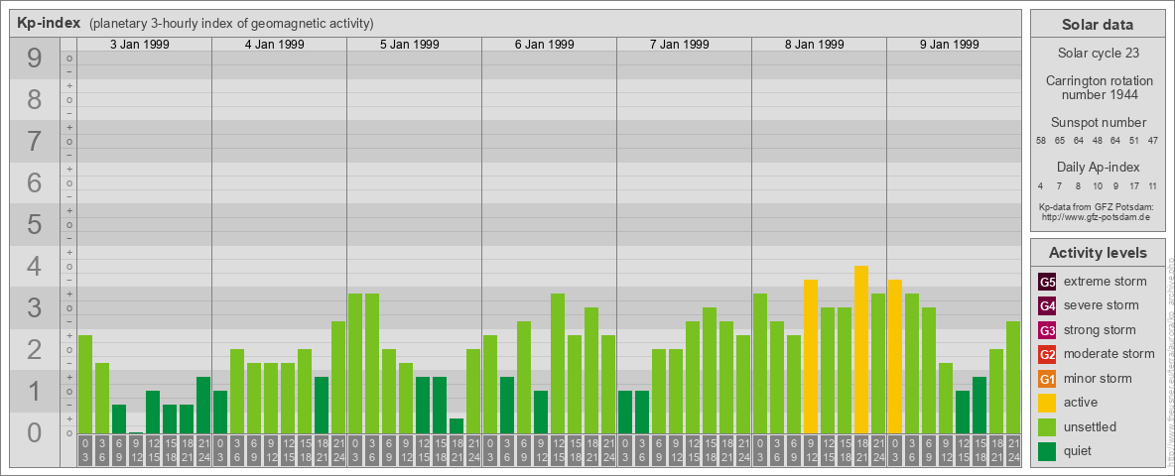This screenshot has height=476, width=1175.
Task: Click the G5 extreme storm badge
Action: click(x=1047, y=282)
